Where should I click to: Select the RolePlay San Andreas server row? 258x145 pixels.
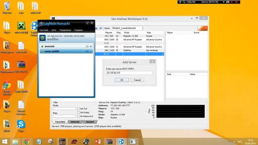click(x=130, y=50)
